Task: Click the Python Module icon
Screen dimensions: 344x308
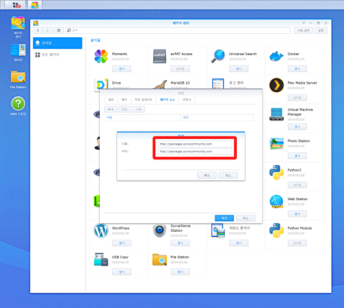Action: 276,231
